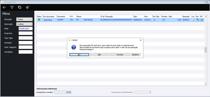Click the vertical scrollbar thumb
The height and width of the screenshot is (97, 210).
coord(206,50)
